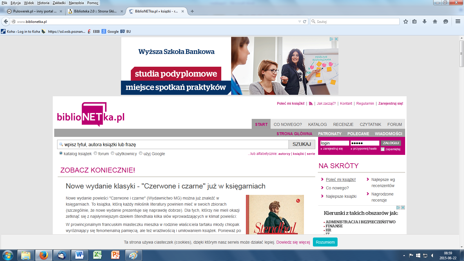Open Thunderbird from the taskbar
464x261 pixels.
point(62,255)
